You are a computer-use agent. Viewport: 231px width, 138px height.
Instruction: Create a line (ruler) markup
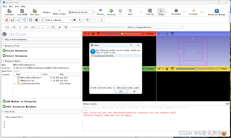12,20
